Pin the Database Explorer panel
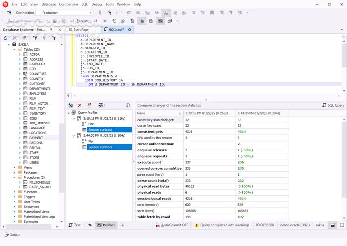The height and width of the screenshot is (246, 347). 51,30
